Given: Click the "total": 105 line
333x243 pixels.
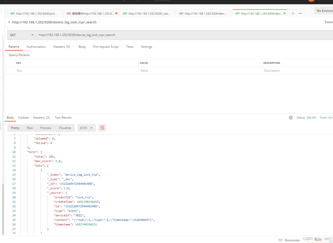Looking at the screenshot, I should (x=44, y=157).
